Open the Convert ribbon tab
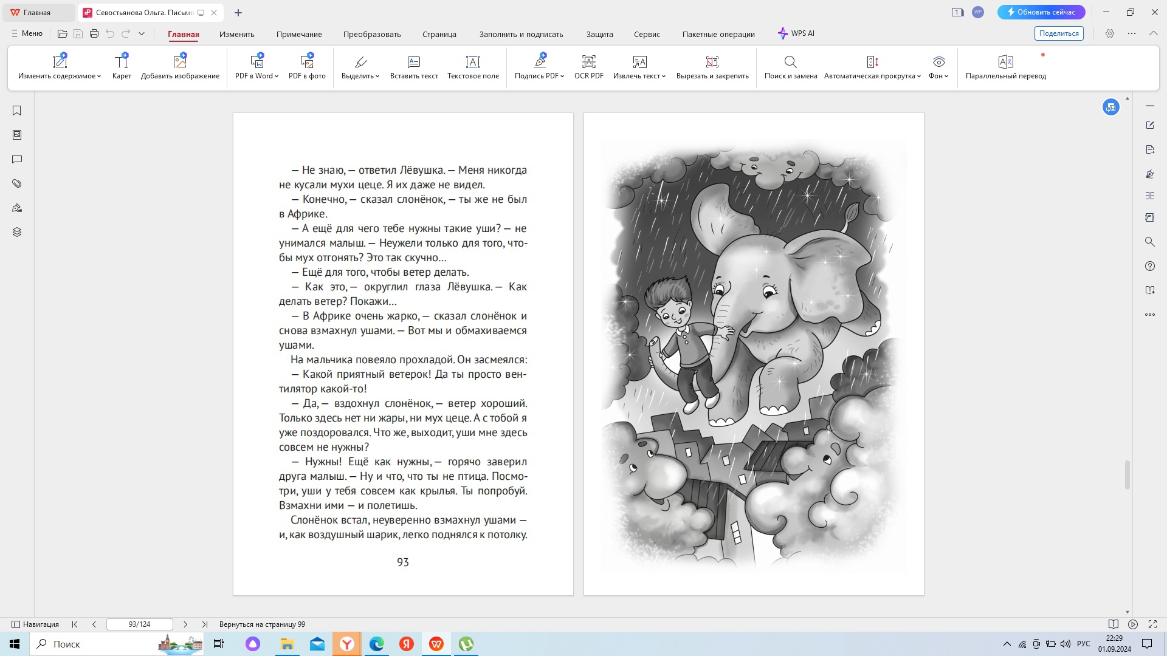This screenshot has width=1167, height=656. (372, 34)
